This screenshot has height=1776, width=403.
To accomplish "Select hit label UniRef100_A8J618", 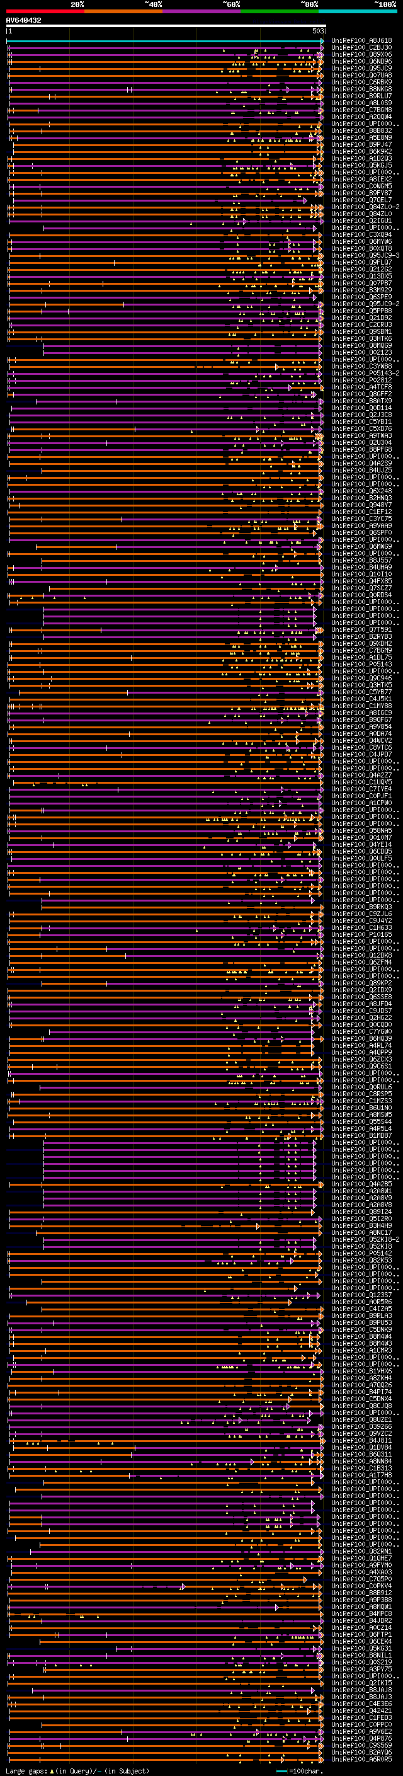I will pos(361,41).
